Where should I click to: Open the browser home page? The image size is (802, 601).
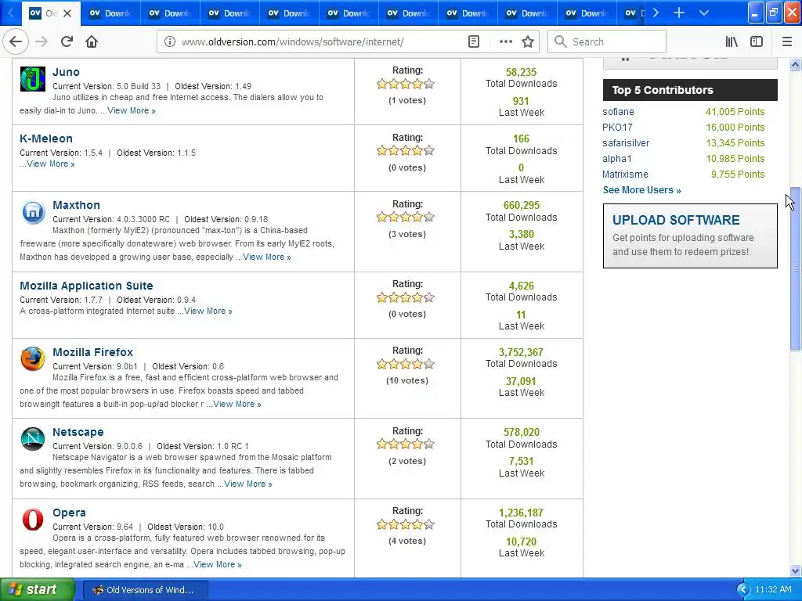[92, 41]
